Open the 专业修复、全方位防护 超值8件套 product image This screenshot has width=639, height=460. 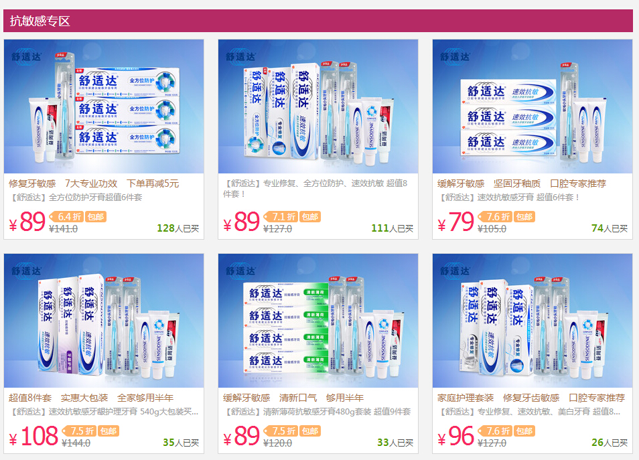coord(318,106)
